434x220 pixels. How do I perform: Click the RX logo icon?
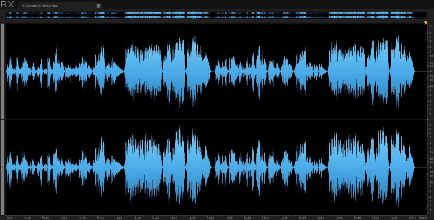click(x=7, y=5)
